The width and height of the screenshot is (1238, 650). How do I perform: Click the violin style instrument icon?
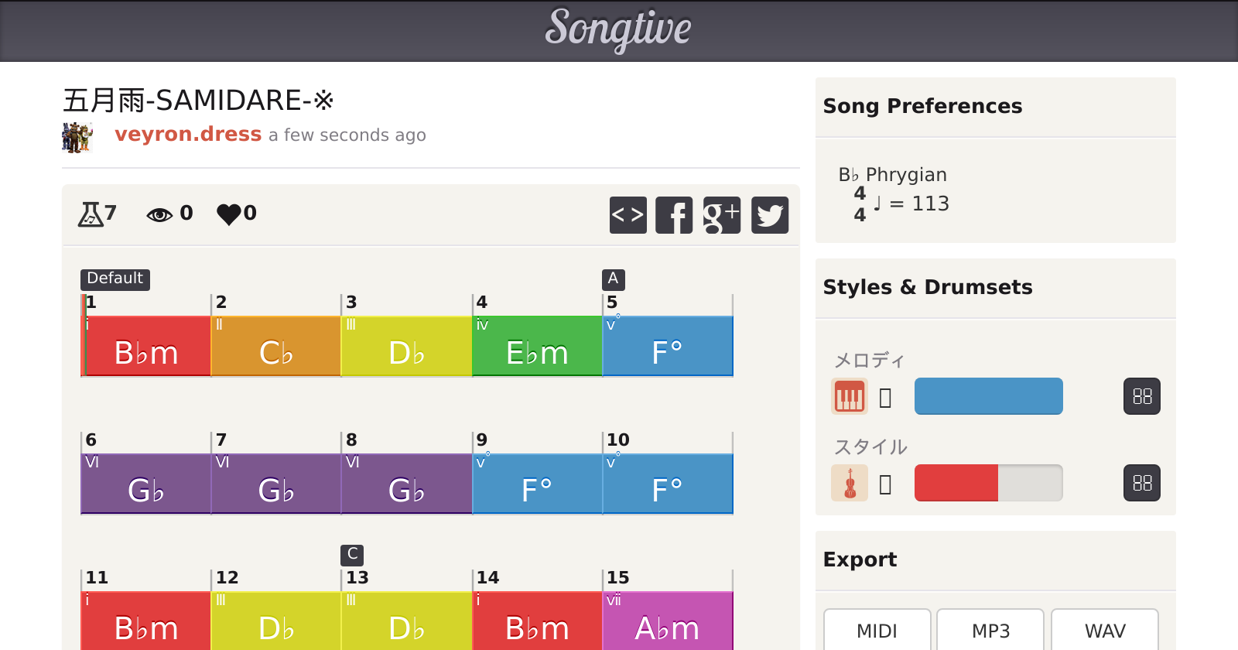(849, 484)
